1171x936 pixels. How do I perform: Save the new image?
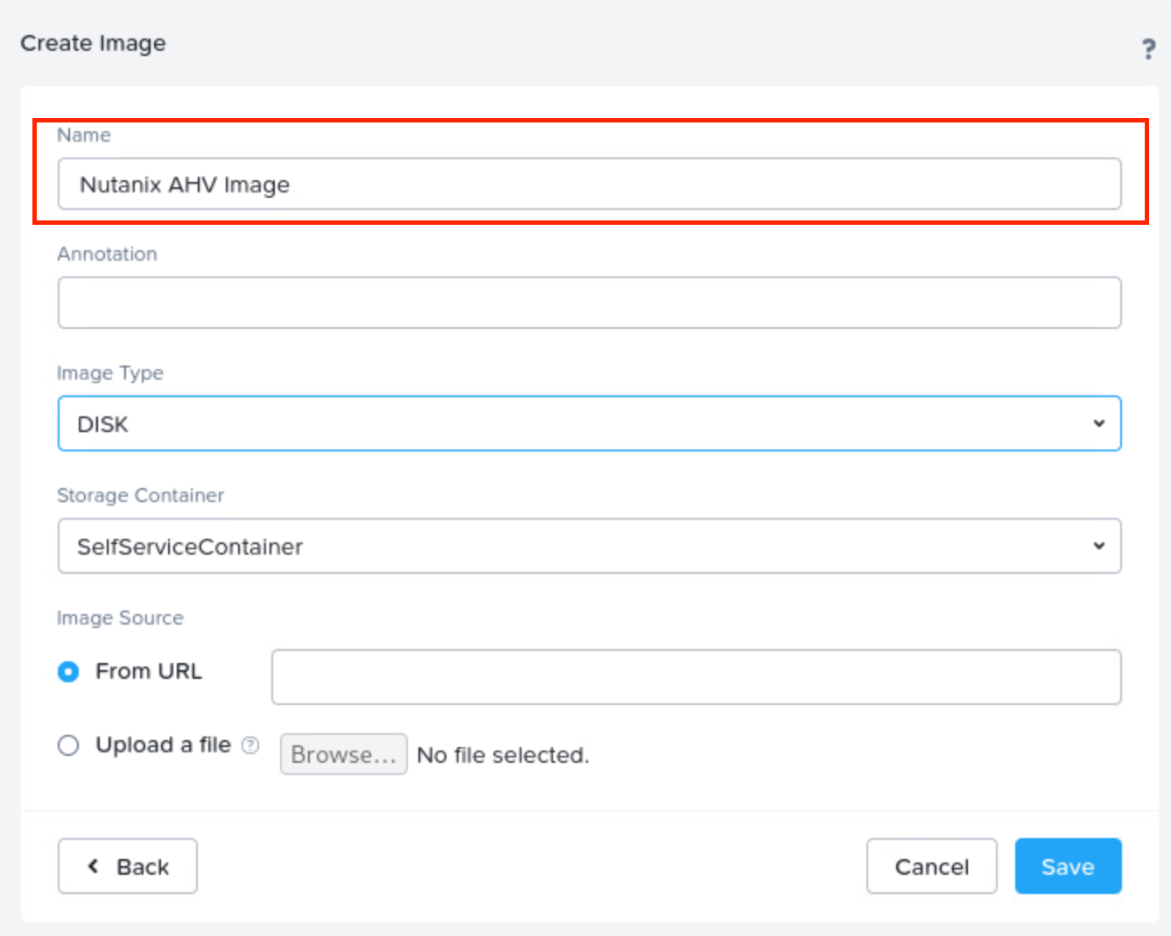click(1068, 866)
